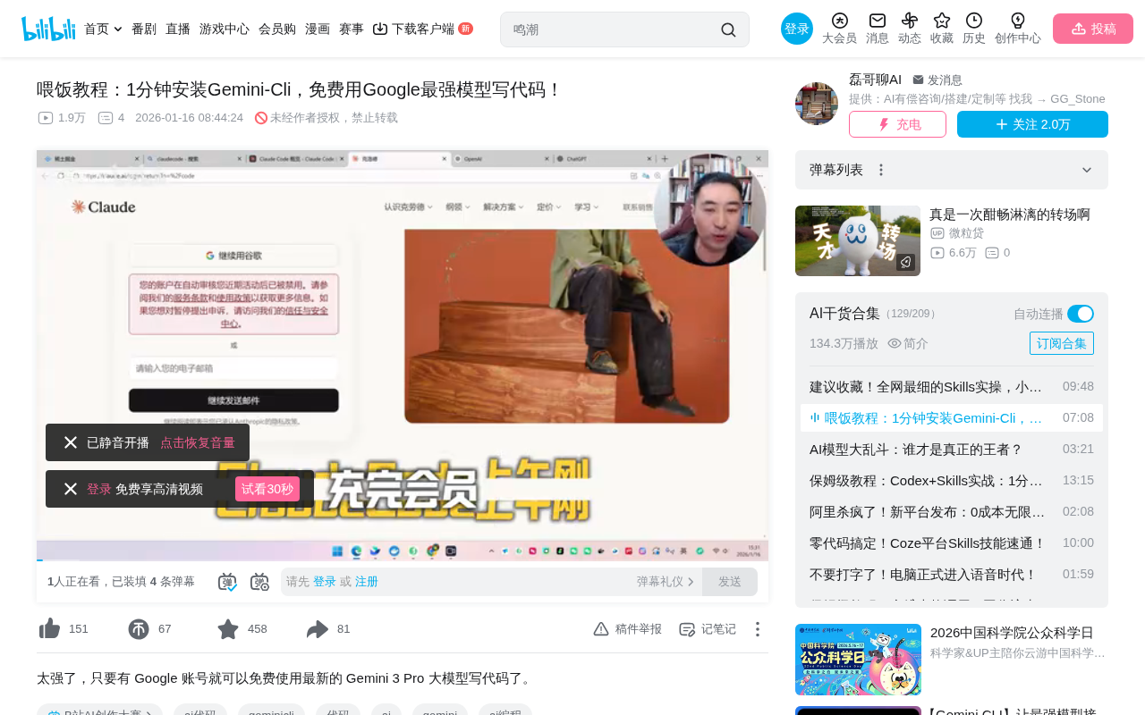The width and height of the screenshot is (1145, 715).
Task: Expand the 首页 dropdown menu
Action: [x=118, y=29]
